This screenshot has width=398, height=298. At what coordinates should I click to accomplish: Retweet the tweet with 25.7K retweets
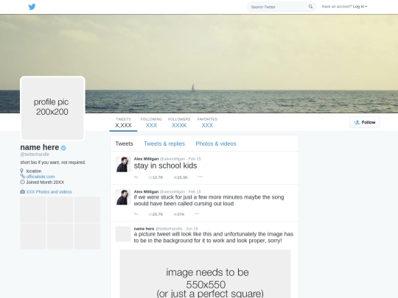pos(156,214)
